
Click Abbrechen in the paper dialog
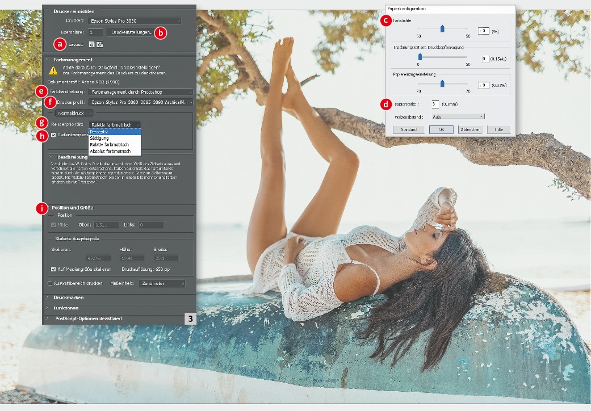pyautogui.click(x=470, y=129)
